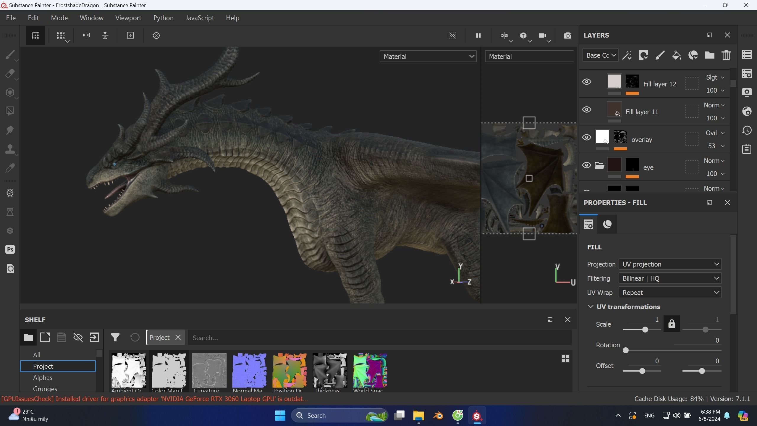Open the Projection dropdown
This screenshot has height=426, width=757.
pyautogui.click(x=670, y=264)
